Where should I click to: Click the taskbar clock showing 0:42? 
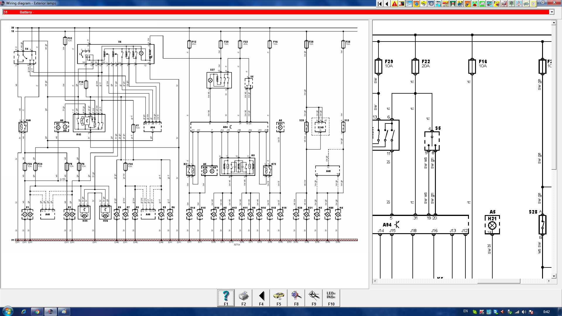point(546,312)
